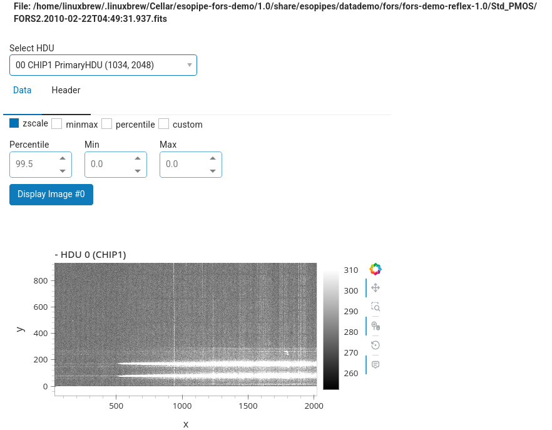Switch to the Header tab
This screenshot has width=552, height=430.
[66, 90]
